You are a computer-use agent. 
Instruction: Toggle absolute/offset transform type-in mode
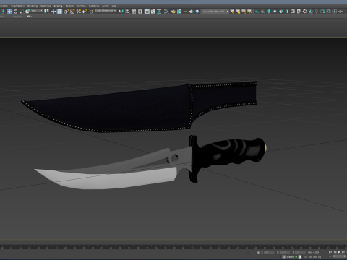(258, 252)
